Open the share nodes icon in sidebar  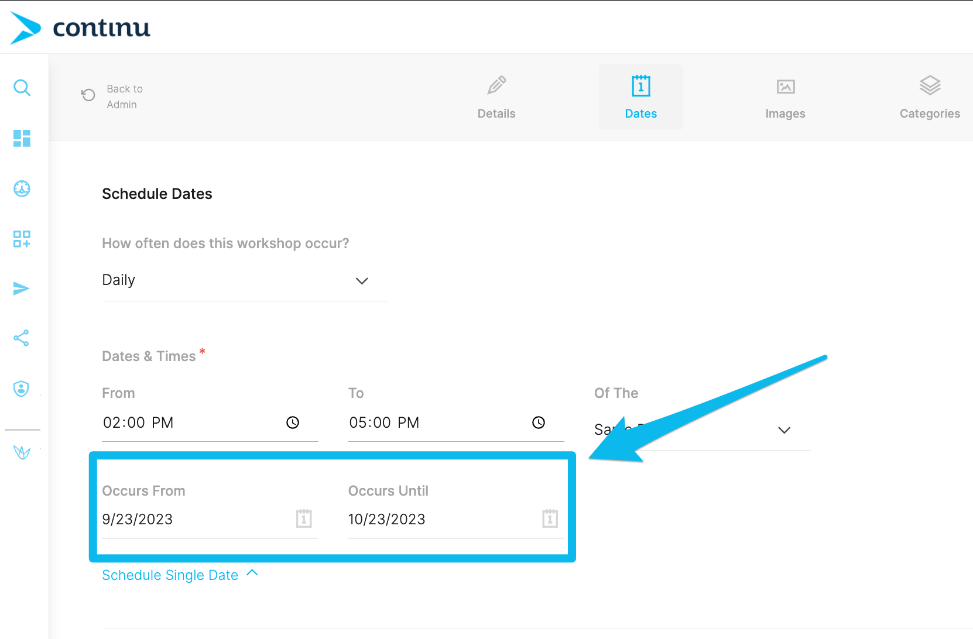click(x=22, y=338)
